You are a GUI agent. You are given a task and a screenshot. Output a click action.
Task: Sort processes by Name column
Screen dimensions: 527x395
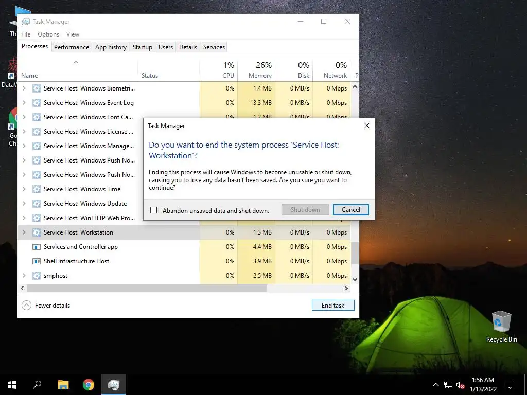(78, 71)
